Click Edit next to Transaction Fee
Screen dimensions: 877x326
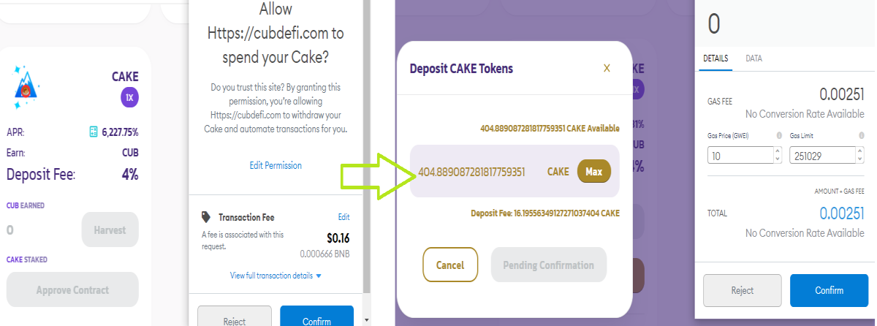(x=343, y=217)
